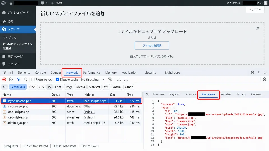Image resolution: width=269 pixels, height=151 pixels.
Task: Select the async-upload.php request row
Action: [71, 101]
